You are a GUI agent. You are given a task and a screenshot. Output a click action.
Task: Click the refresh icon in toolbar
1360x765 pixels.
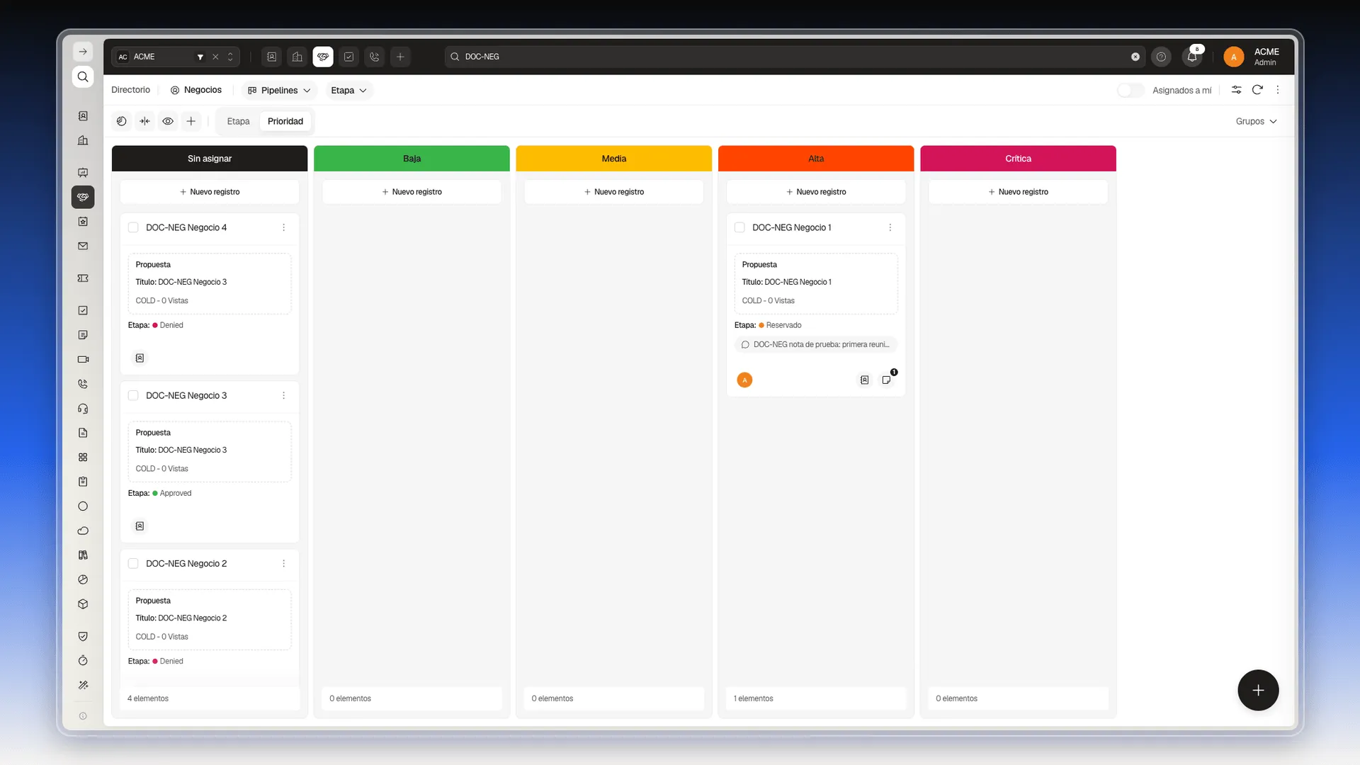(1257, 90)
